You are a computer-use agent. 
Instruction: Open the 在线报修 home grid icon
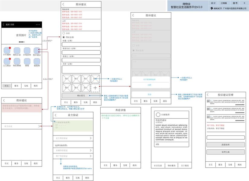pyautogui.click(x=27, y=50)
